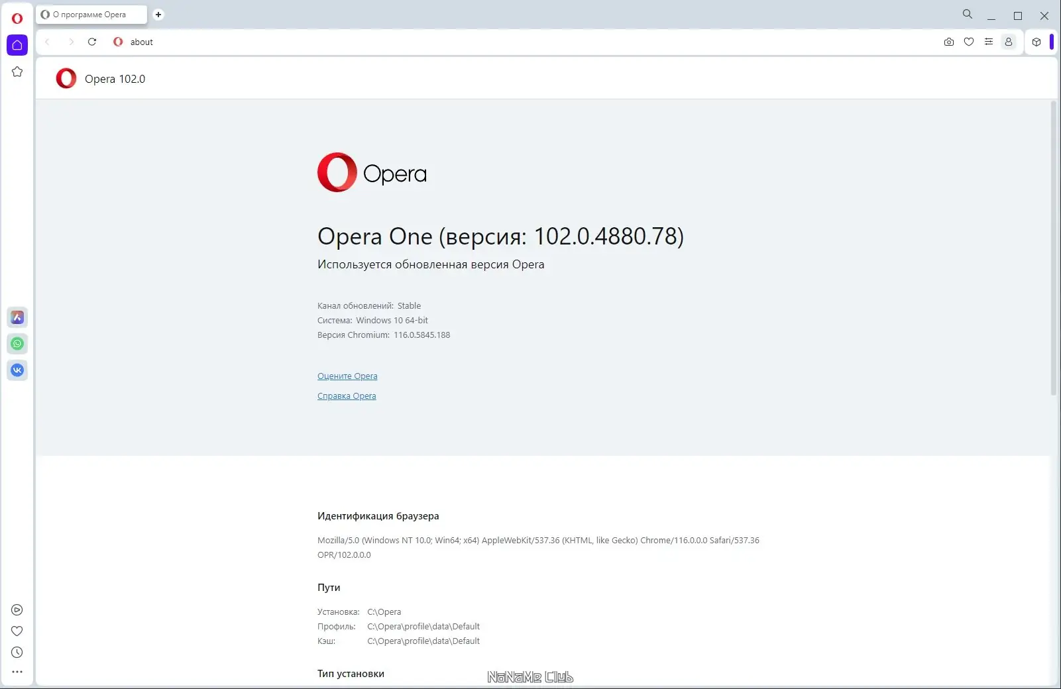The height and width of the screenshot is (689, 1061).
Task: Click the 'Идентификация браузера' heading
Action: (x=378, y=516)
